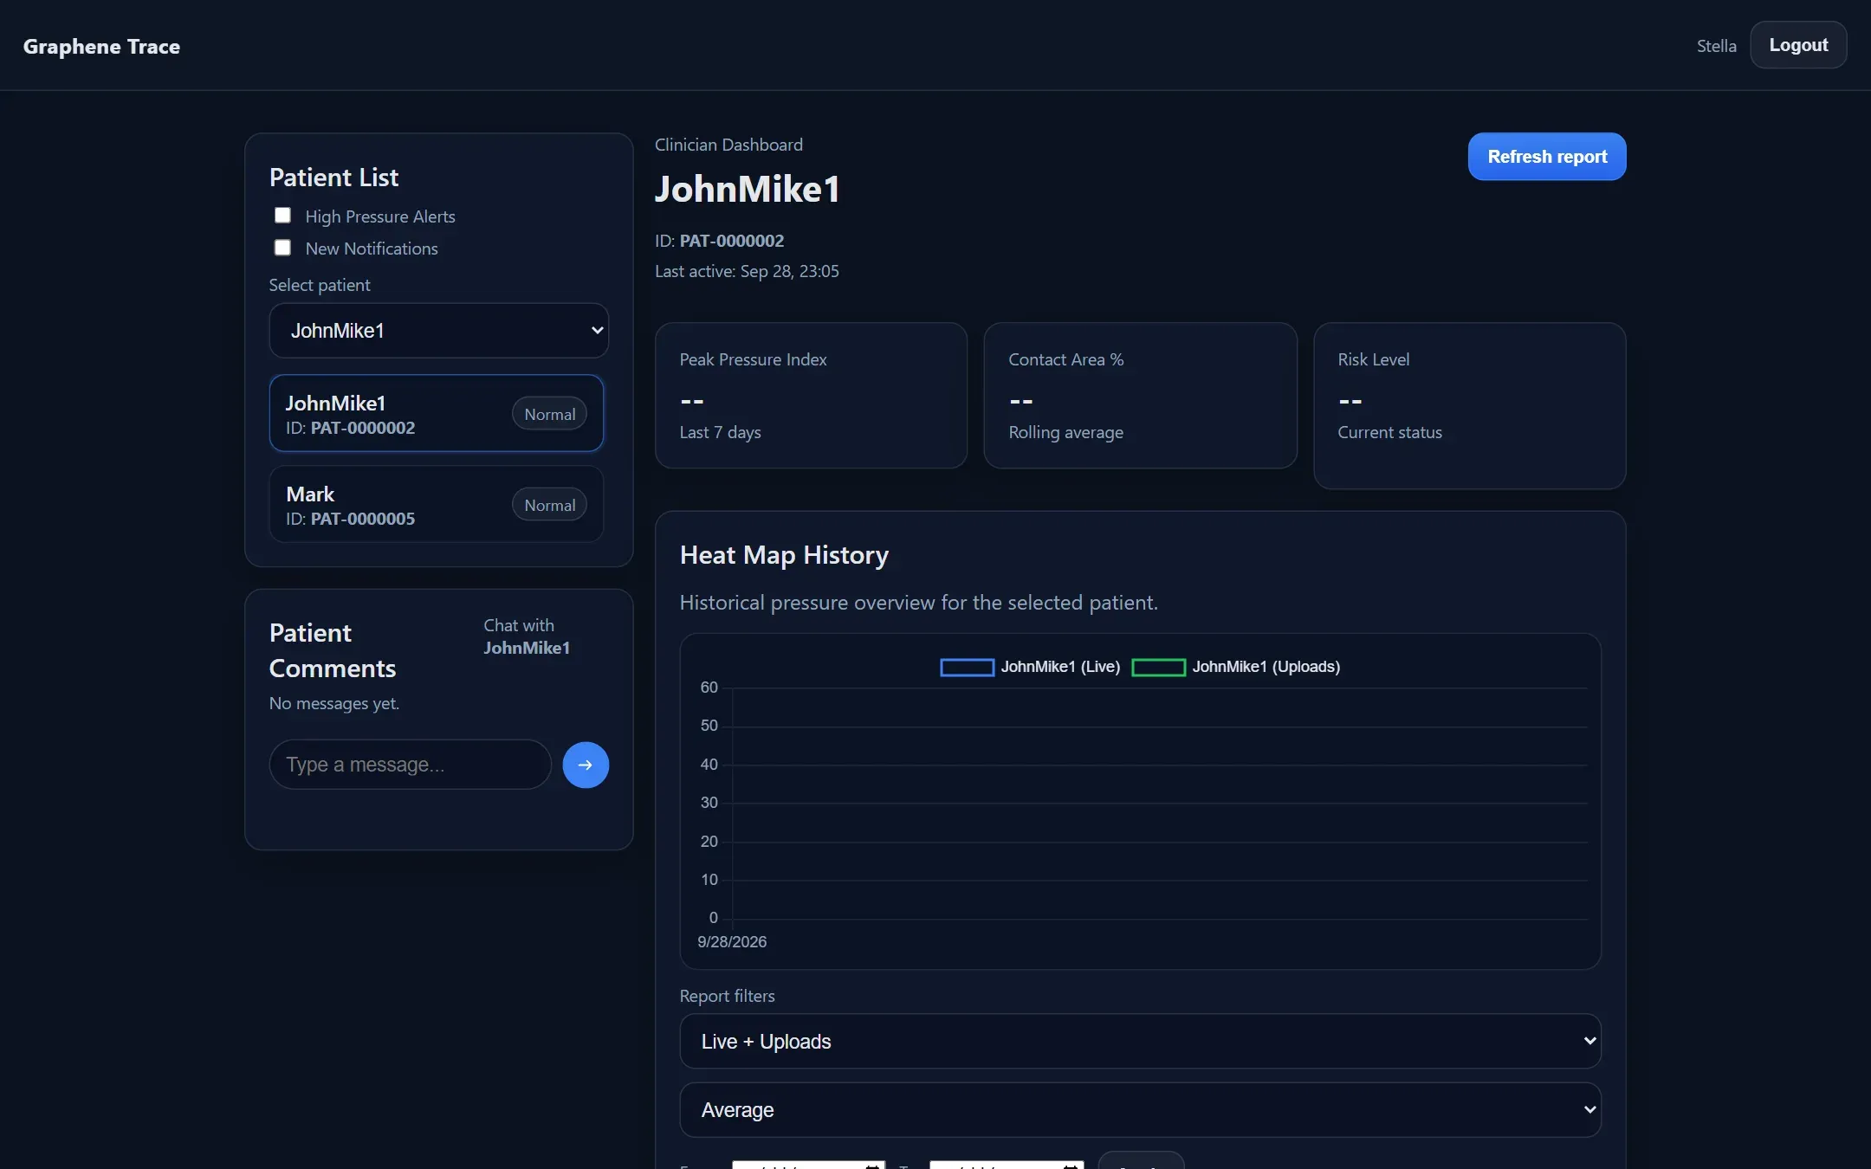Click chart date label 9/28/2026

point(732,942)
